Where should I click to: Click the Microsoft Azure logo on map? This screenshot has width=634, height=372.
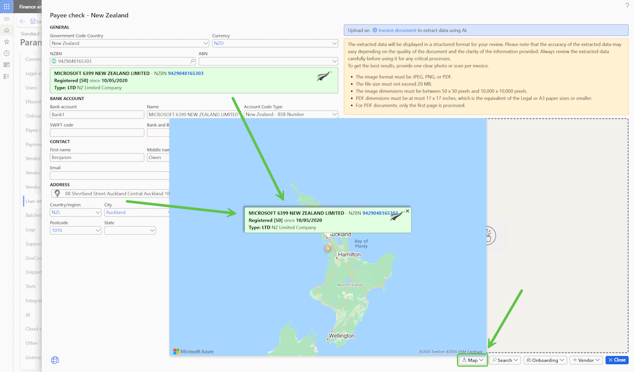(193, 351)
